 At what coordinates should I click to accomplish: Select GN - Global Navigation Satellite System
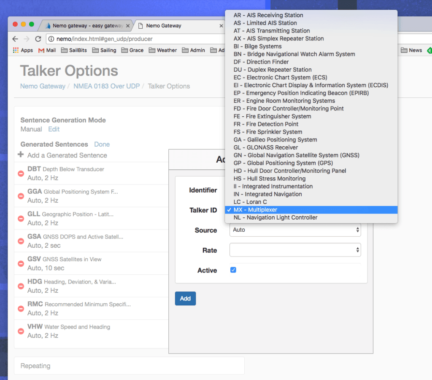point(311,155)
